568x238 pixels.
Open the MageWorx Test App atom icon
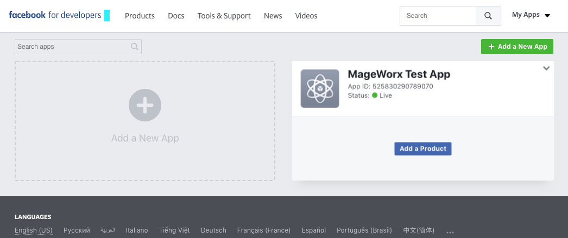pyautogui.click(x=320, y=88)
